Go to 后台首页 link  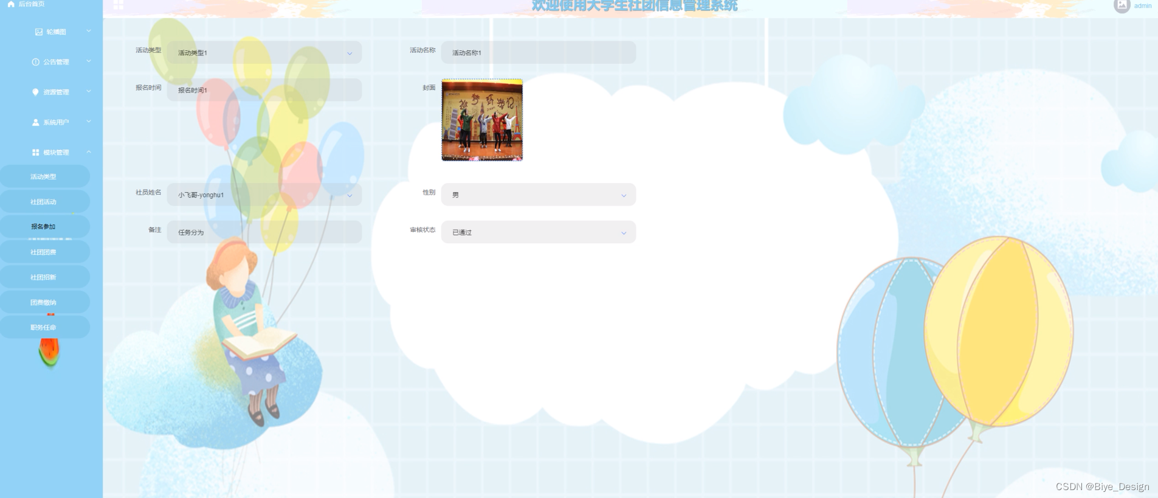[31, 4]
